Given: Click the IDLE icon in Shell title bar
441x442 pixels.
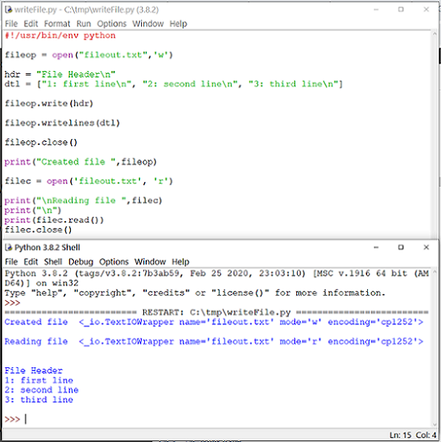Looking at the screenshot, I should pos(8,247).
